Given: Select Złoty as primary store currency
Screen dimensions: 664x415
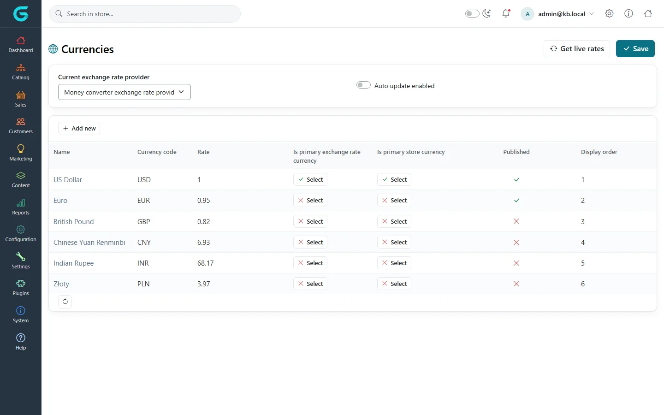Looking at the screenshot, I should pyautogui.click(x=394, y=284).
